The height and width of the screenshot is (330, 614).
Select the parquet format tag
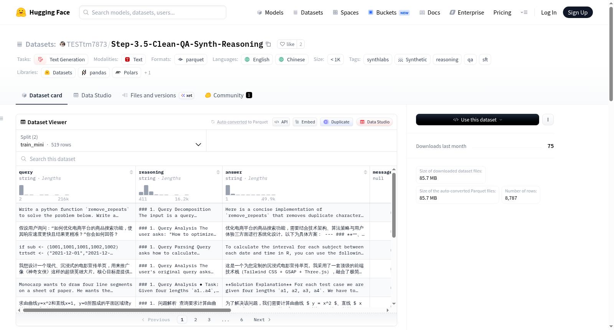coord(191,59)
